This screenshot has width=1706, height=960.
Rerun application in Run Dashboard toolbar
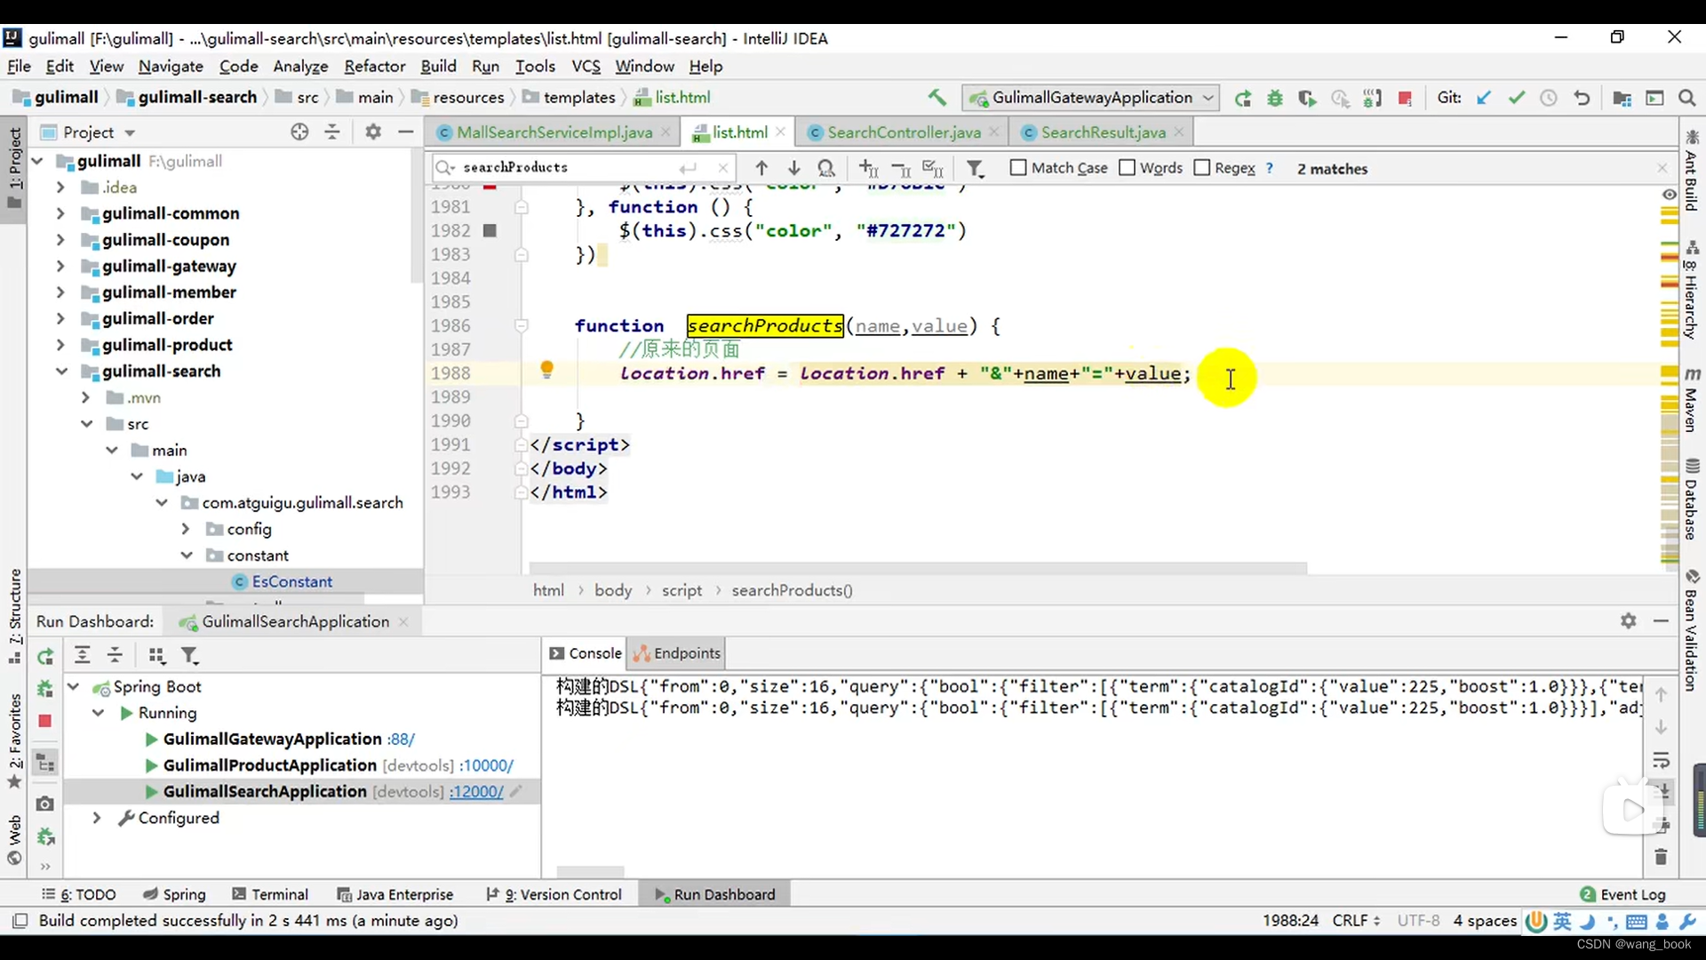45,656
